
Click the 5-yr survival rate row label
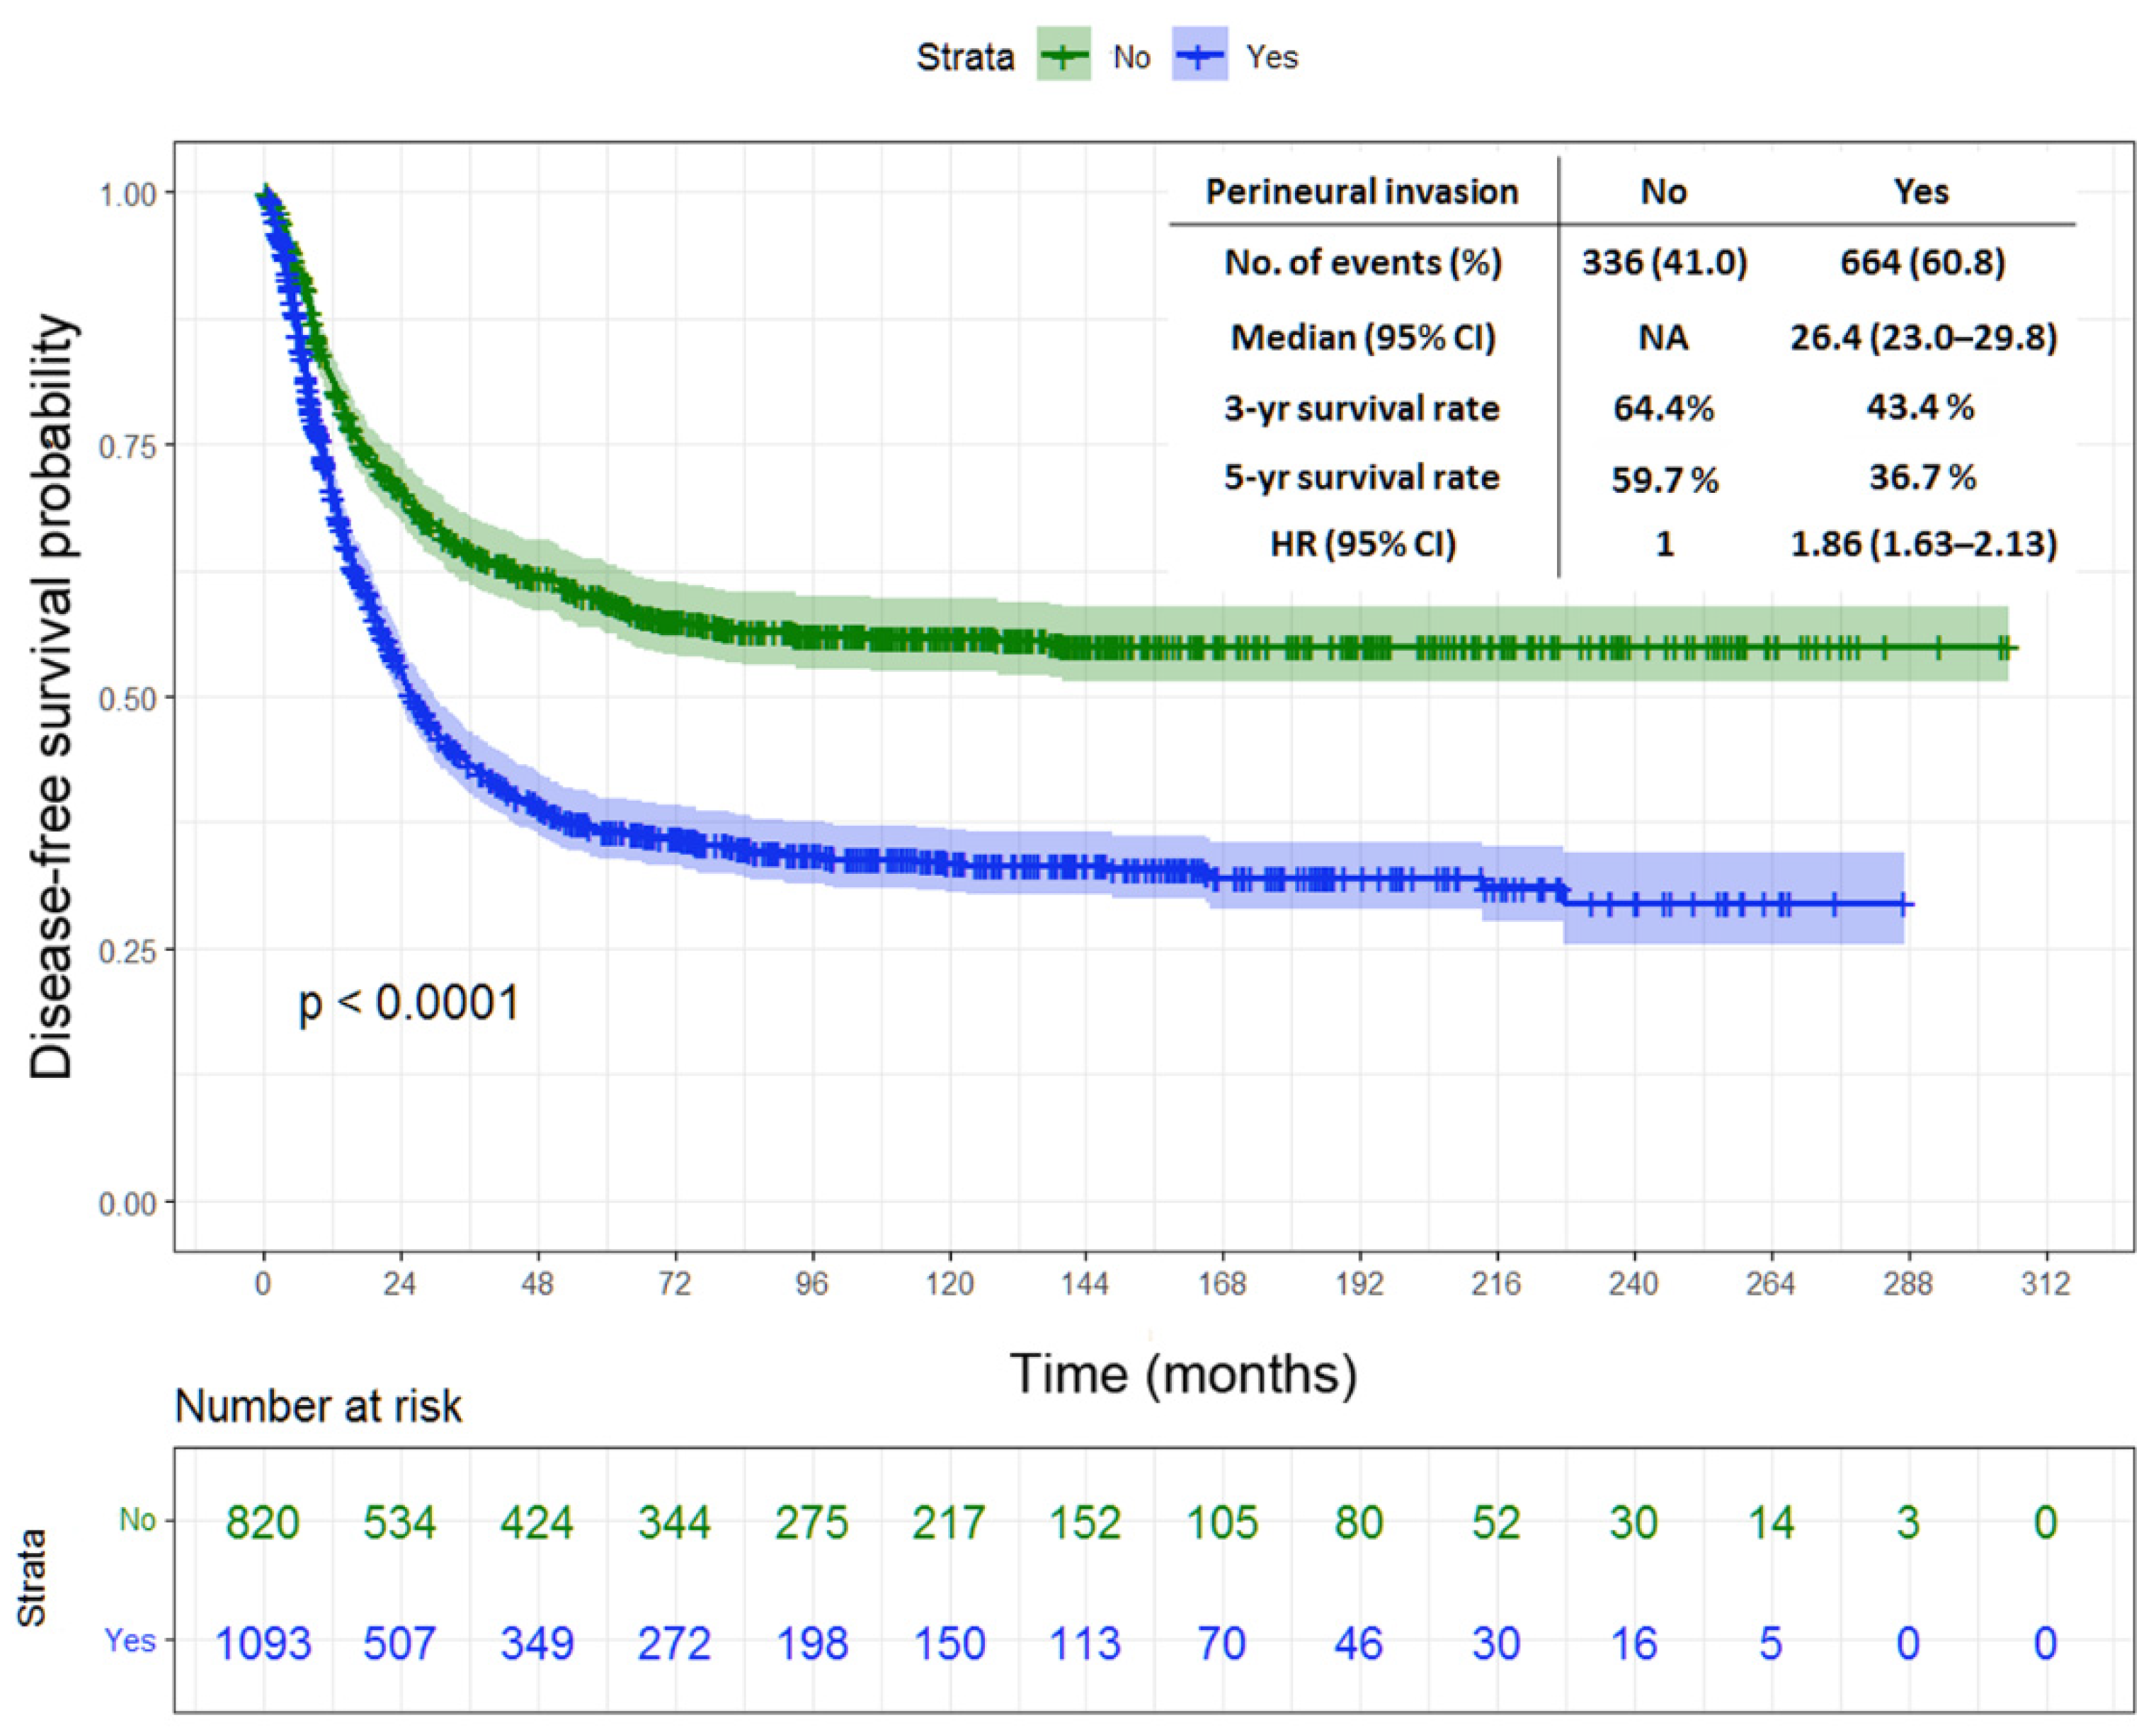click(1361, 478)
